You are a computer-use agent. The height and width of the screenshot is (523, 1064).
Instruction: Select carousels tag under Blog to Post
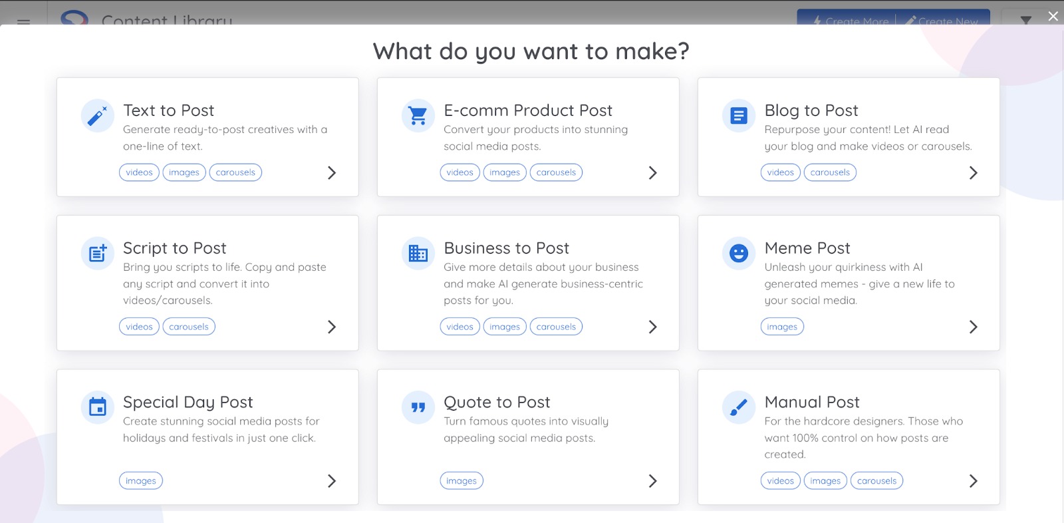pos(830,172)
